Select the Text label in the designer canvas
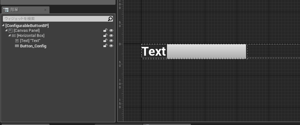Viewport: 300px width, 125px height. click(x=154, y=52)
